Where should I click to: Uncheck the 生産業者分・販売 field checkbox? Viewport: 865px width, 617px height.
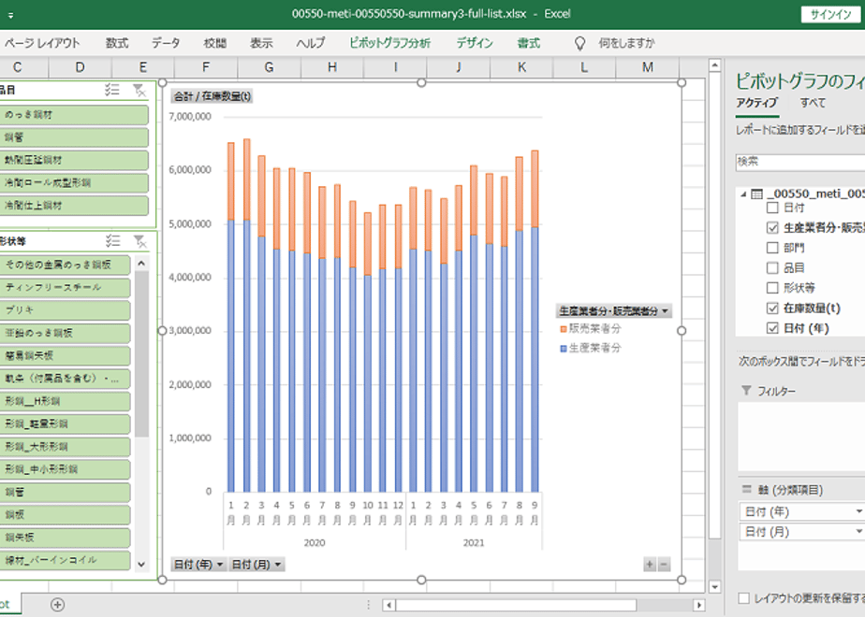click(772, 227)
